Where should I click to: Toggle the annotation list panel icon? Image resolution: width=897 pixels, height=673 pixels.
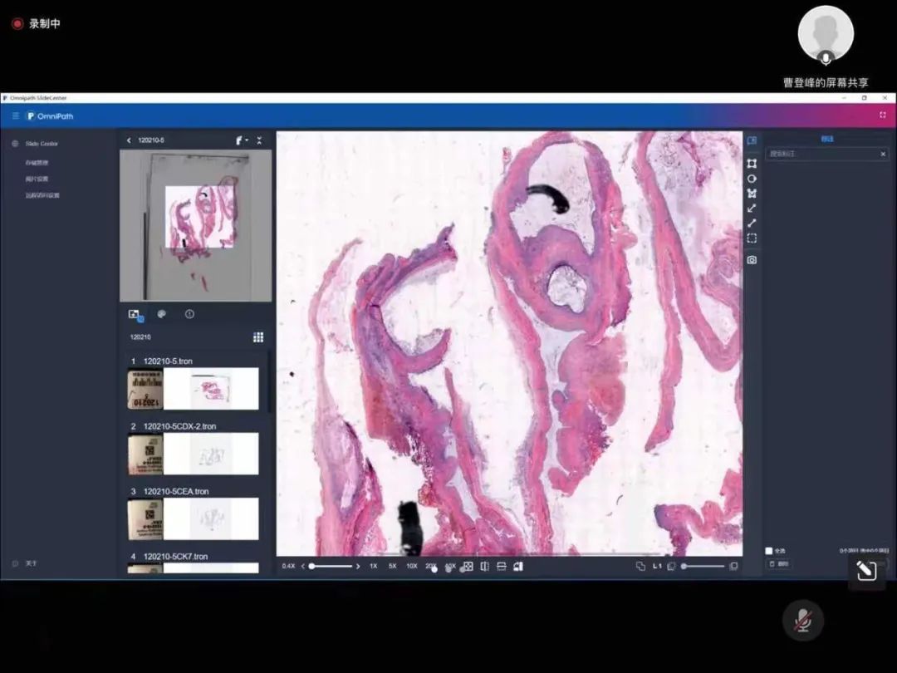tap(752, 140)
